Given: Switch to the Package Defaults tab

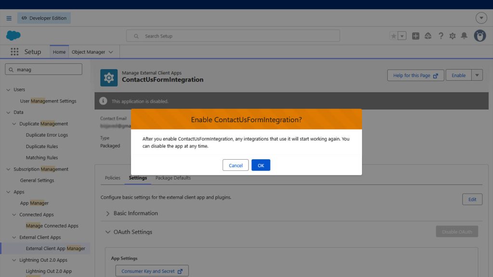Looking at the screenshot, I should (x=173, y=178).
